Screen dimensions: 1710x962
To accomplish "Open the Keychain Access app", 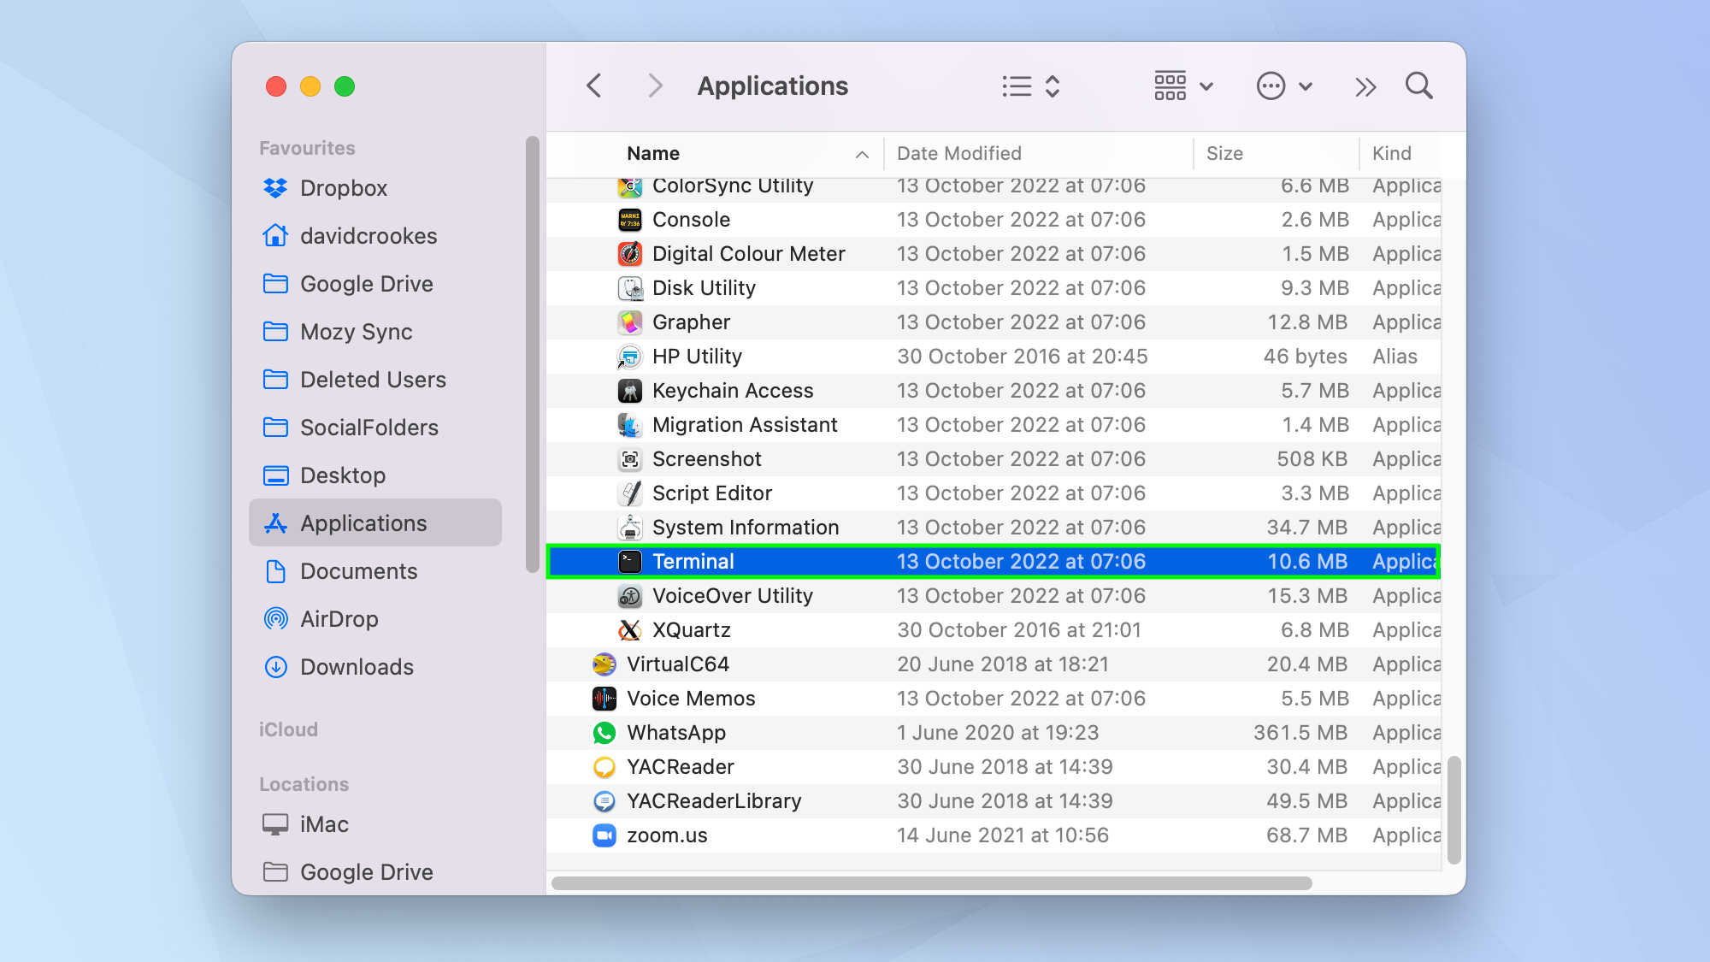I will (x=732, y=391).
